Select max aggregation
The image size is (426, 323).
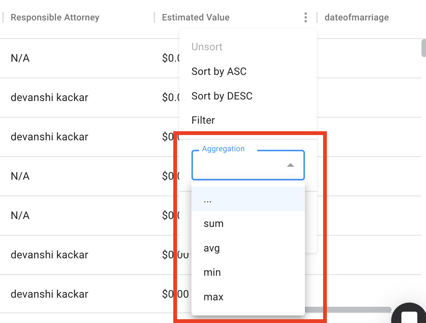pyautogui.click(x=213, y=297)
